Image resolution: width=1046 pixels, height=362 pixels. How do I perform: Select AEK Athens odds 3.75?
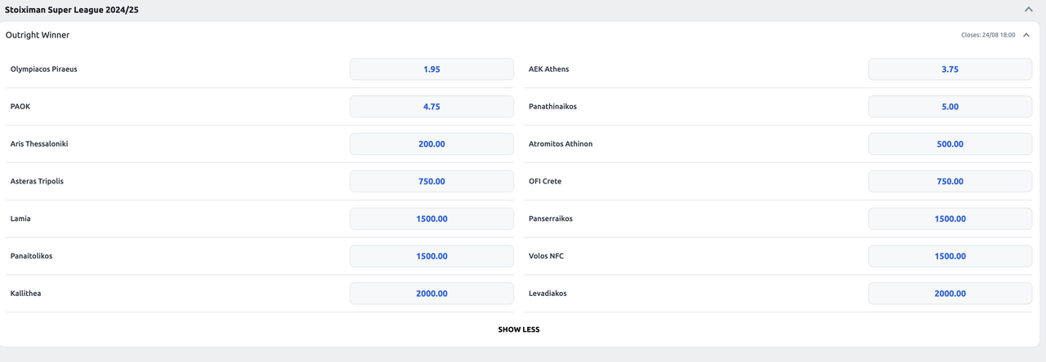[x=950, y=69]
